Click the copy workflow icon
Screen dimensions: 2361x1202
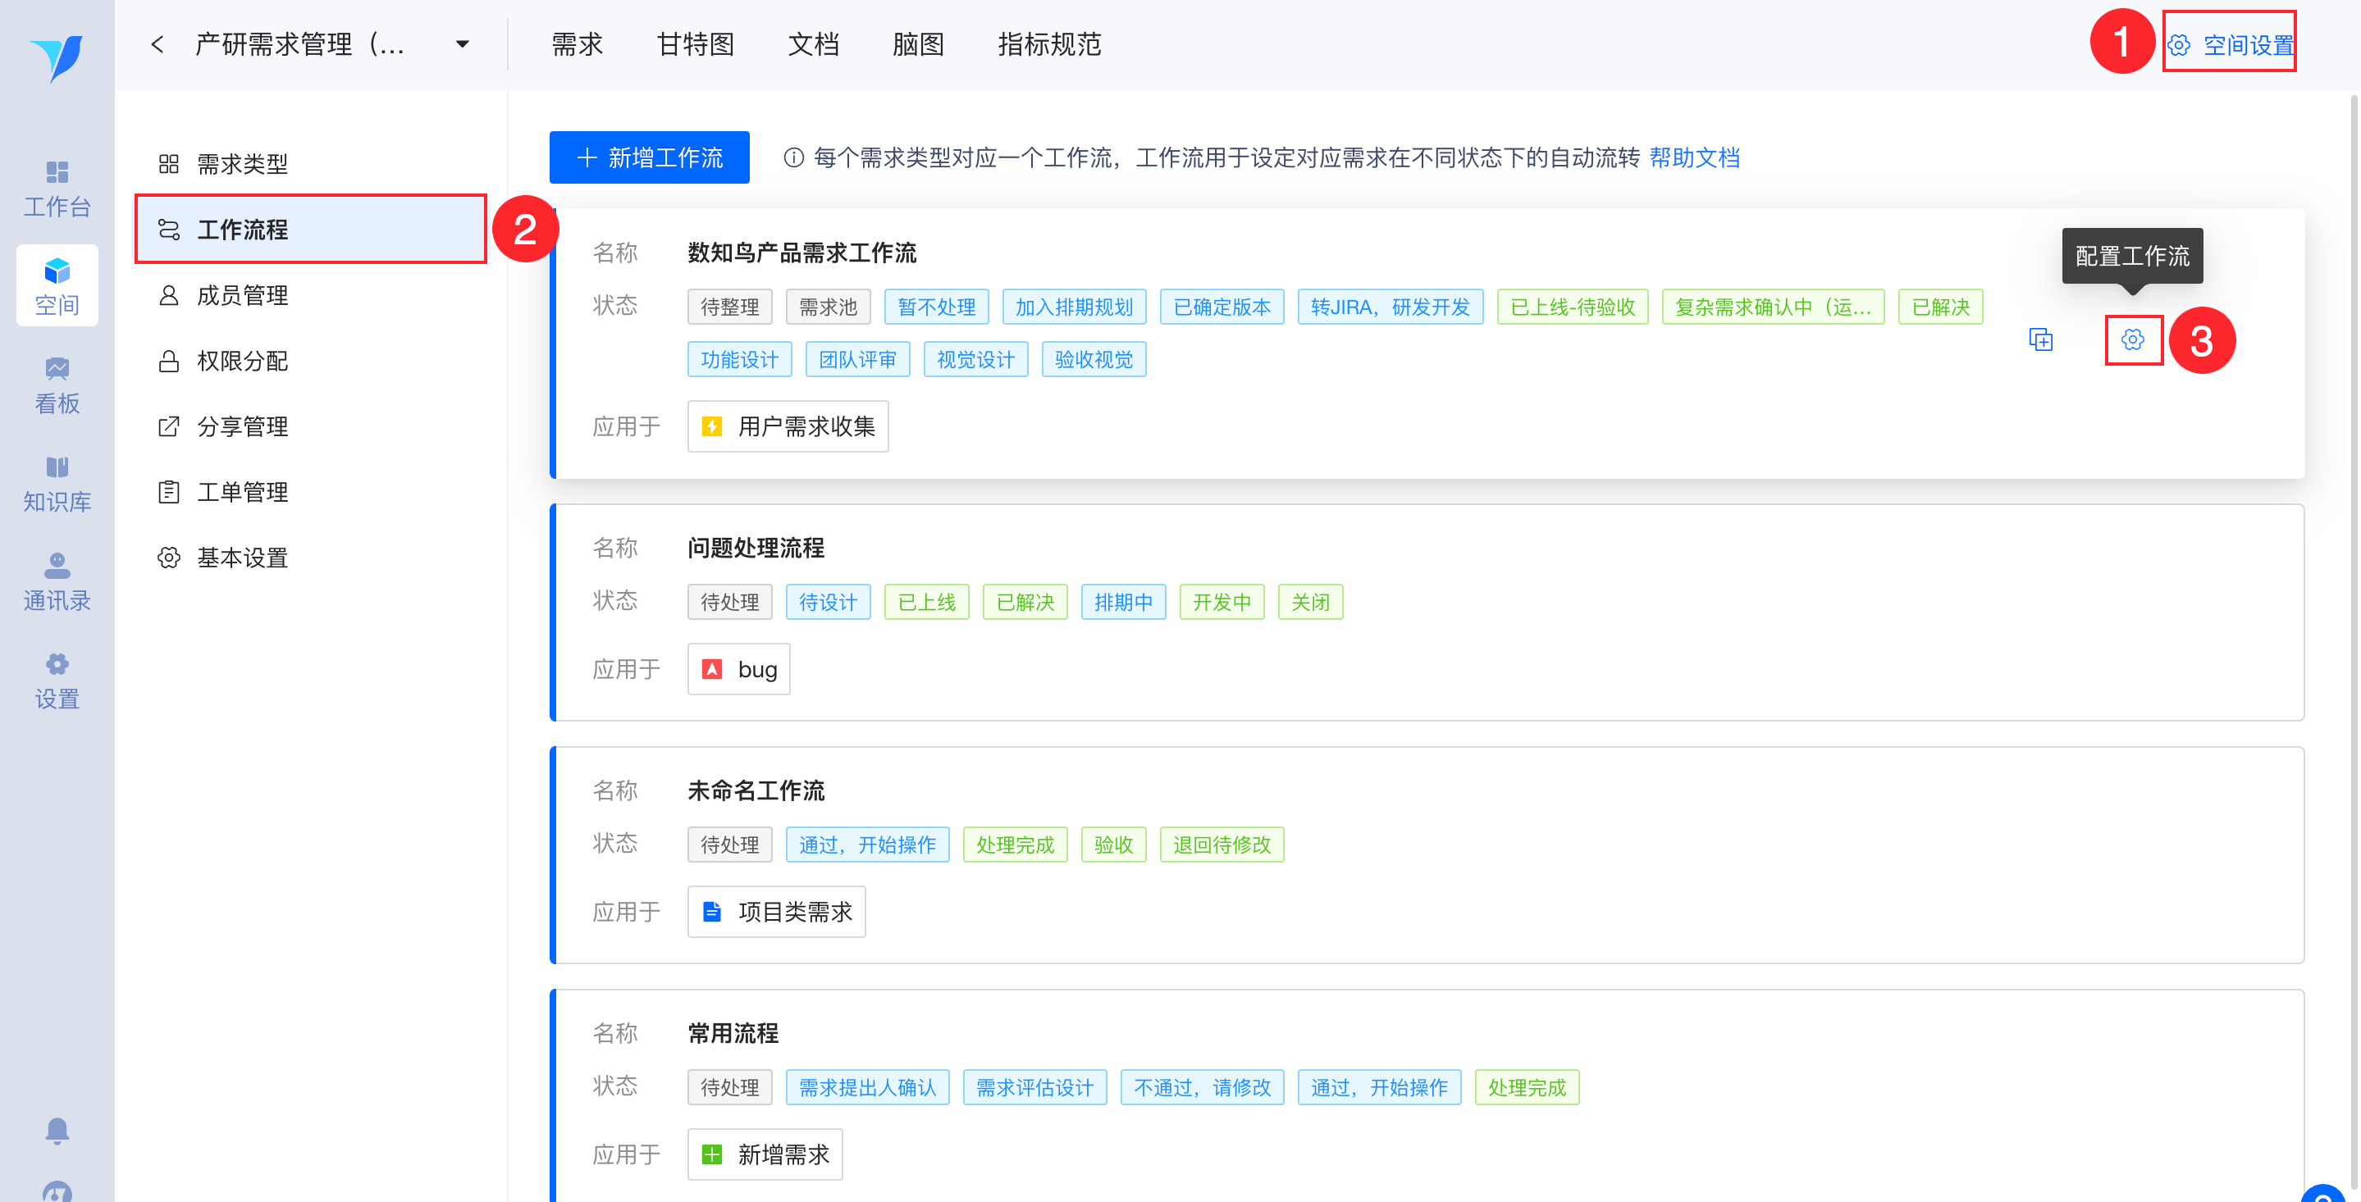tap(2040, 340)
